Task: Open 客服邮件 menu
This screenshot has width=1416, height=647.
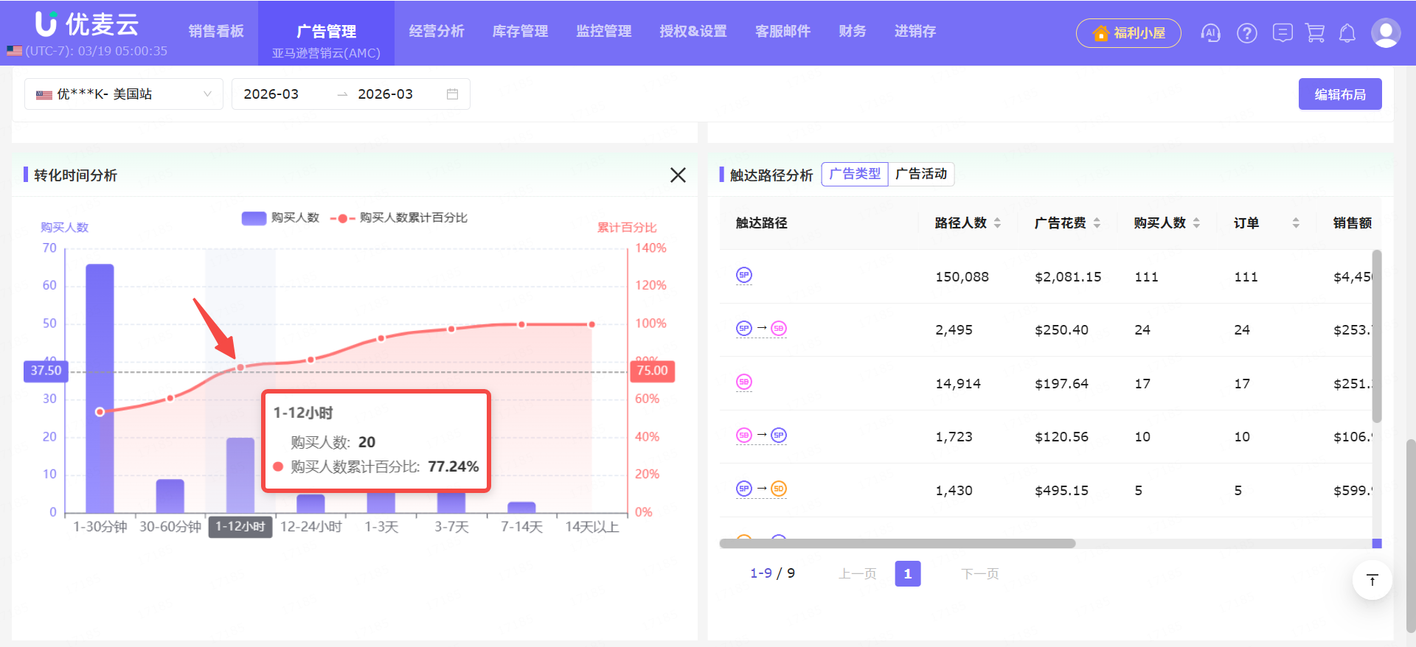Action: coord(782,31)
